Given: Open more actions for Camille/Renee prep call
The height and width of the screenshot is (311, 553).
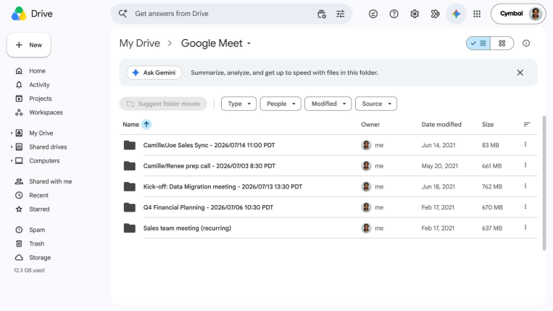Looking at the screenshot, I should tap(525, 165).
